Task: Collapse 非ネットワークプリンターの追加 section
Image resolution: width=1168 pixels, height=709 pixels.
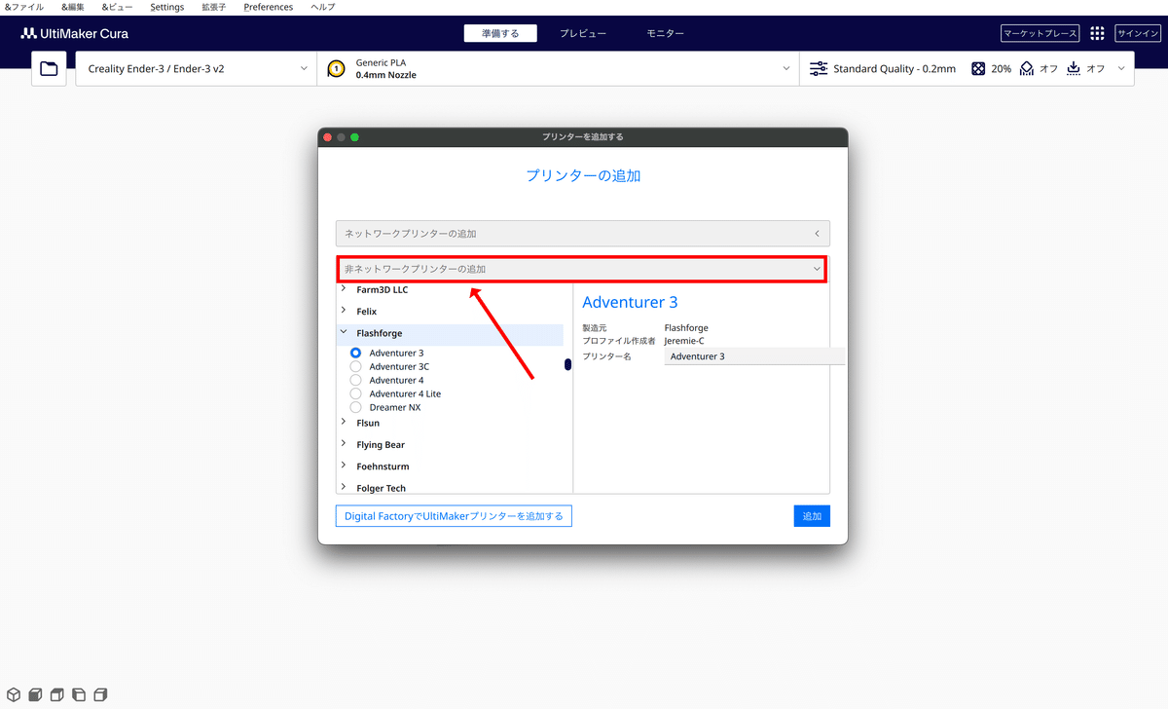Action: coord(583,269)
